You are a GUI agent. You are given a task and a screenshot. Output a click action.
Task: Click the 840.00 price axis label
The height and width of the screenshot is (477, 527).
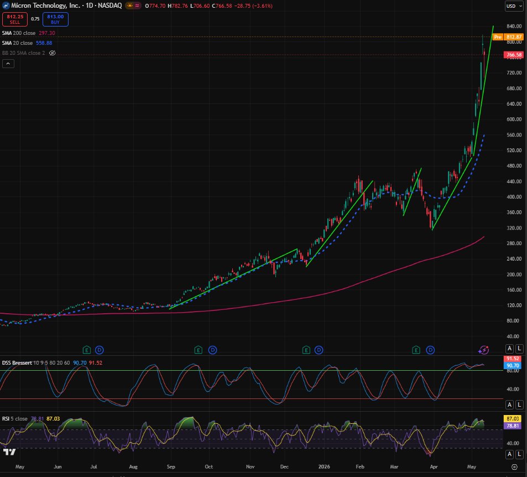514,26
